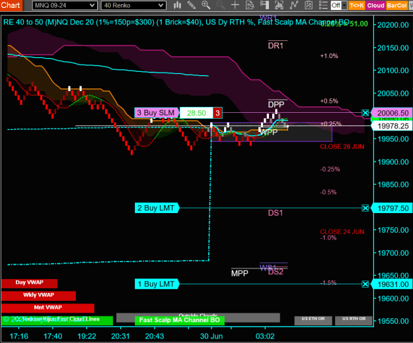Screen dimensions: 413x343
Task: Open the strategies line-node icon
Action: click(293, 5)
